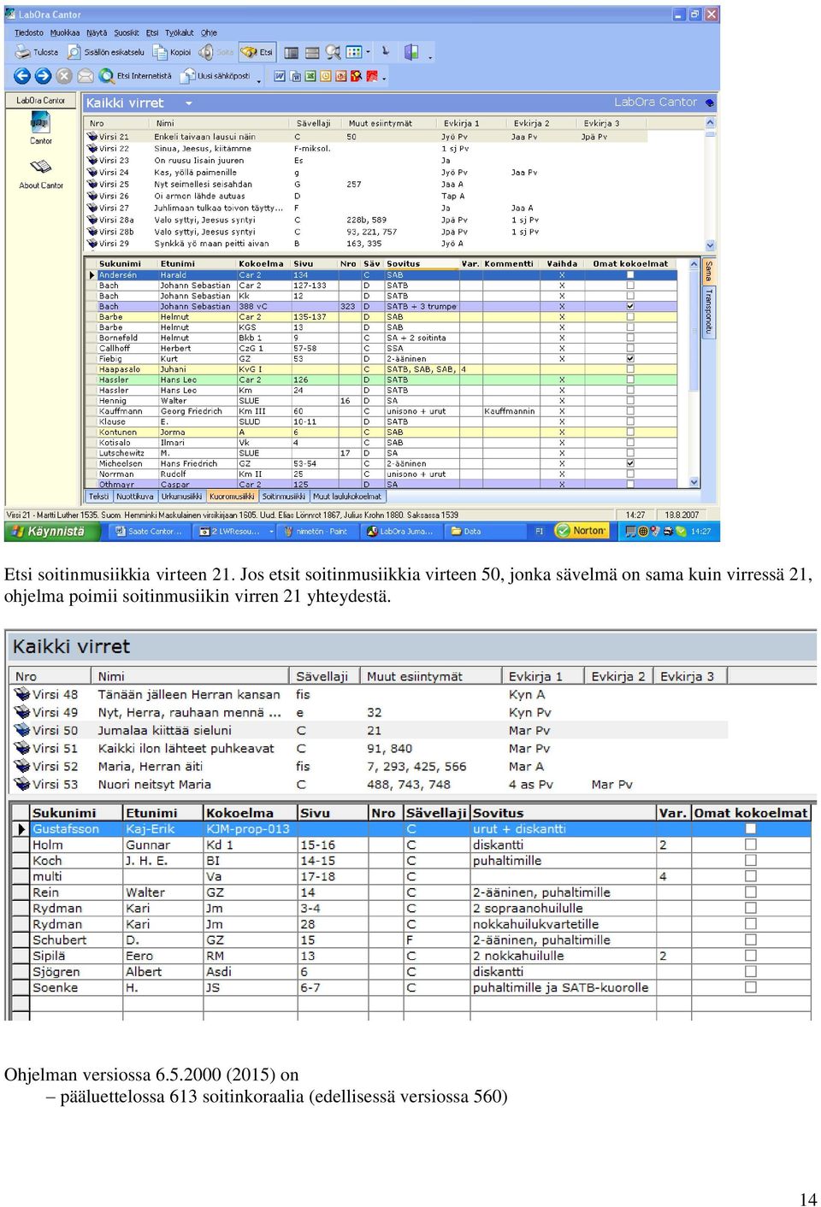Check Omat kokoelmat for Gustafsson Kaj-Erik
This screenshot has width=821, height=1207.
click(x=751, y=829)
